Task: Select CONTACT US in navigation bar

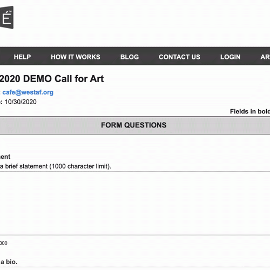Action: point(179,57)
